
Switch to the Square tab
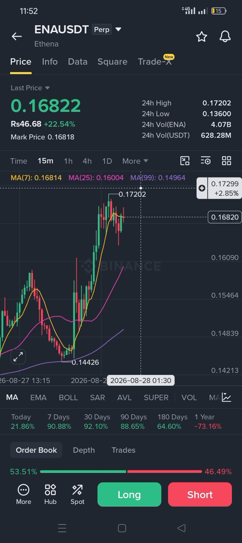[x=112, y=62]
